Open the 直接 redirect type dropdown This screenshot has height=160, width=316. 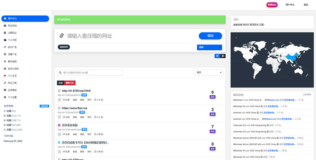[x=210, y=47]
